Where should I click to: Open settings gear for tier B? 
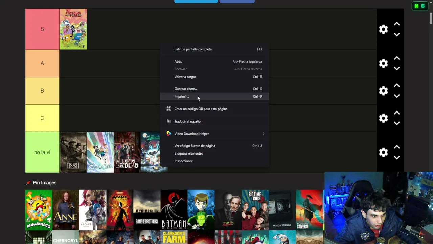tap(383, 91)
